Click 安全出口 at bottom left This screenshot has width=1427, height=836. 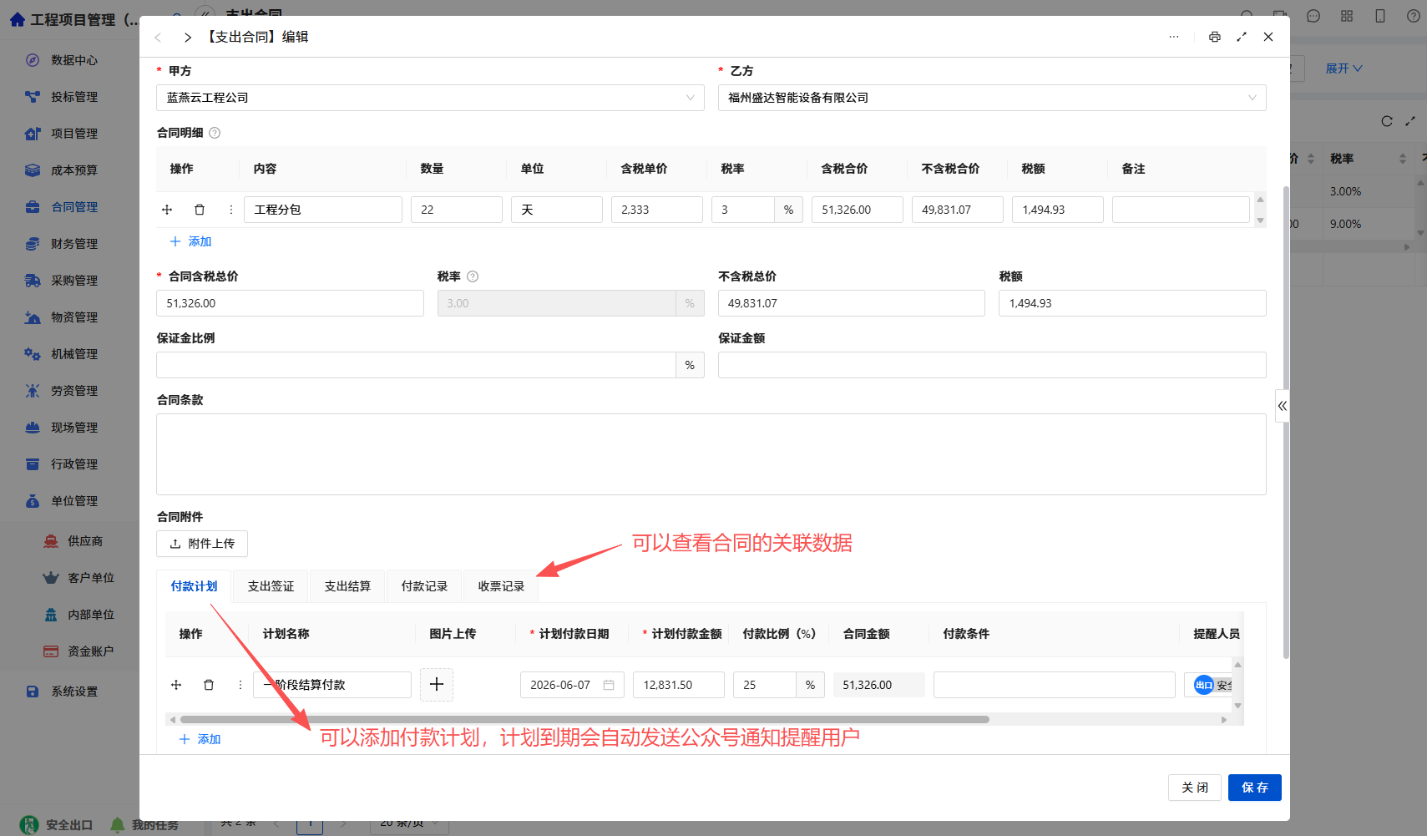click(56, 825)
